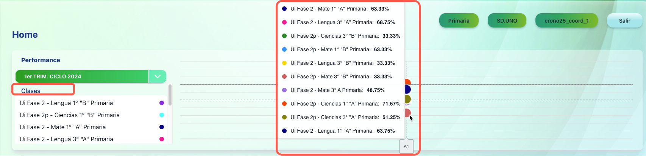Viewport: 646px width, 156px height.
Task: Click the navy dot beside Mate 1° "A"
Action: pyautogui.click(x=162, y=127)
